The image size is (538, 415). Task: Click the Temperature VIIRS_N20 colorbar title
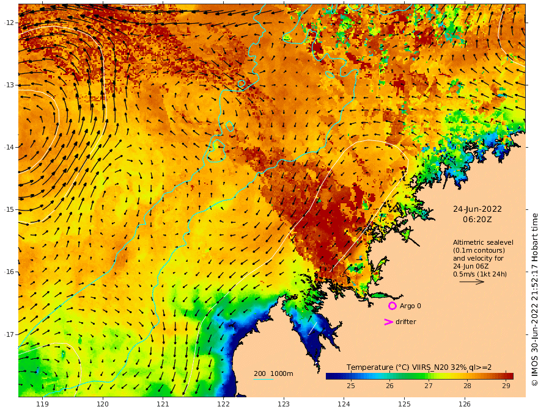click(x=419, y=367)
